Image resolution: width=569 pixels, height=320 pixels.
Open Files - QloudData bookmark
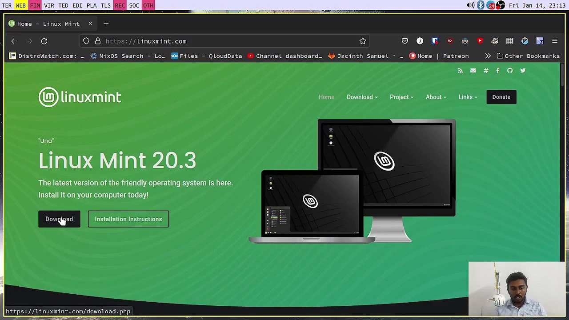click(x=207, y=56)
